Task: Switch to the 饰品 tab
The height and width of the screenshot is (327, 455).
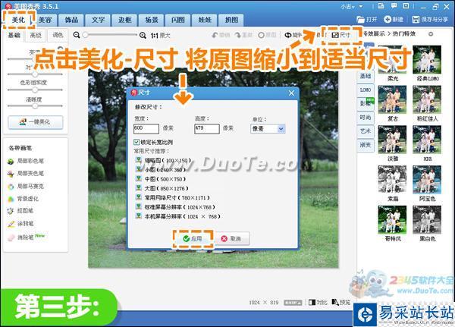Action: point(71,20)
